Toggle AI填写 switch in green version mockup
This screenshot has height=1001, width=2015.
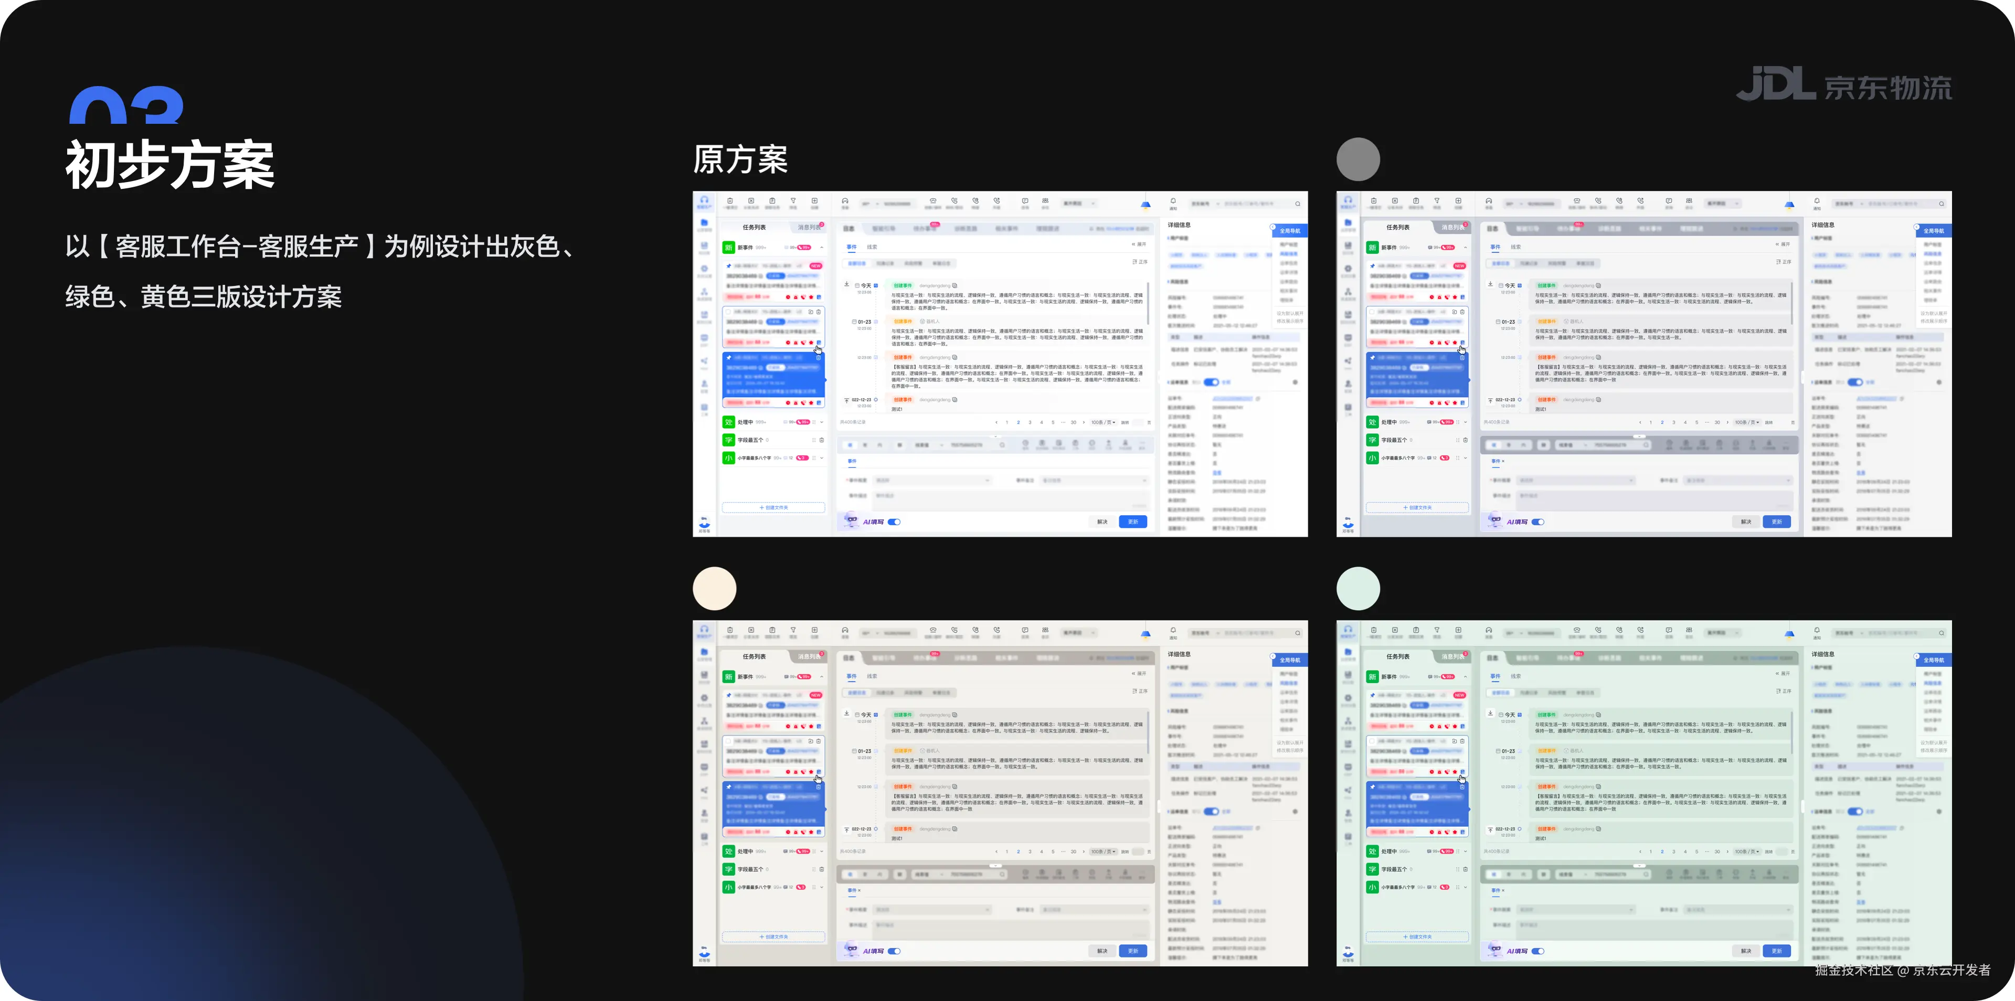tap(1539, 951)
